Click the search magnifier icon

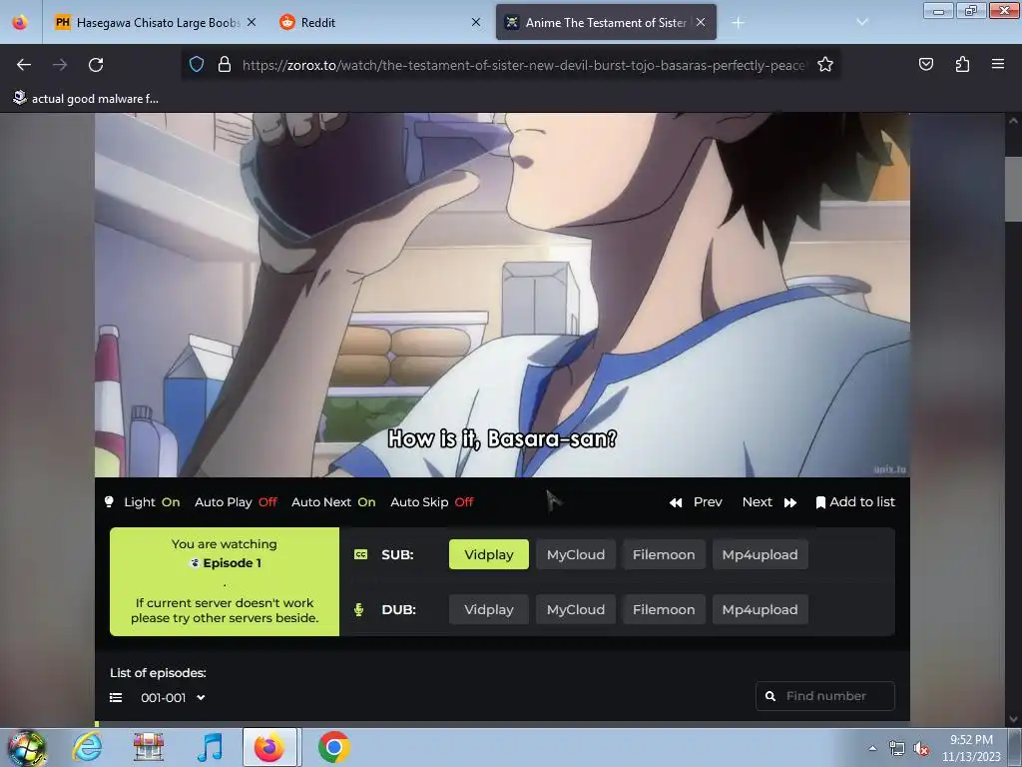[x=770, y=696]
